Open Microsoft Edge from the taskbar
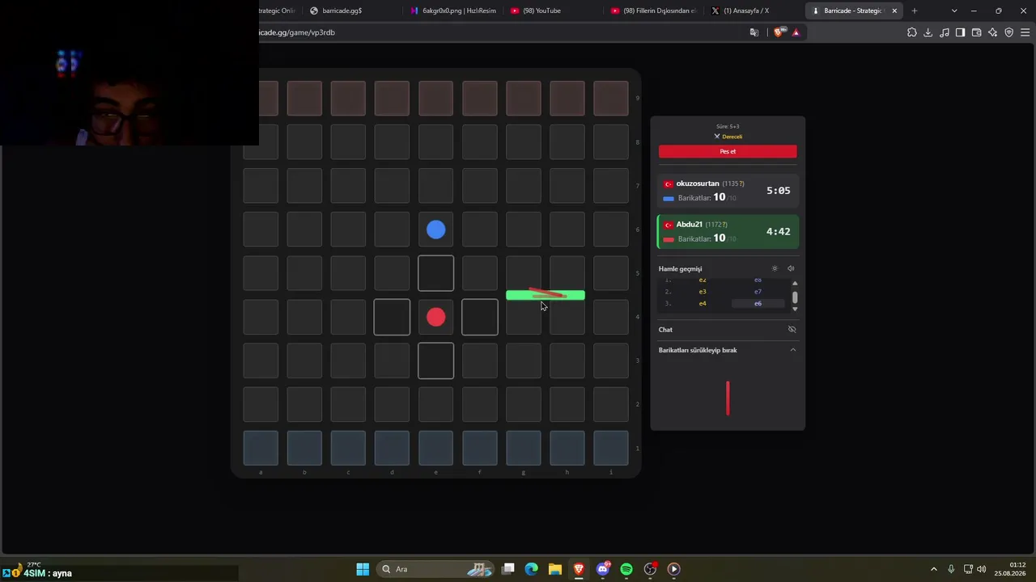 [x=531, y=569]
